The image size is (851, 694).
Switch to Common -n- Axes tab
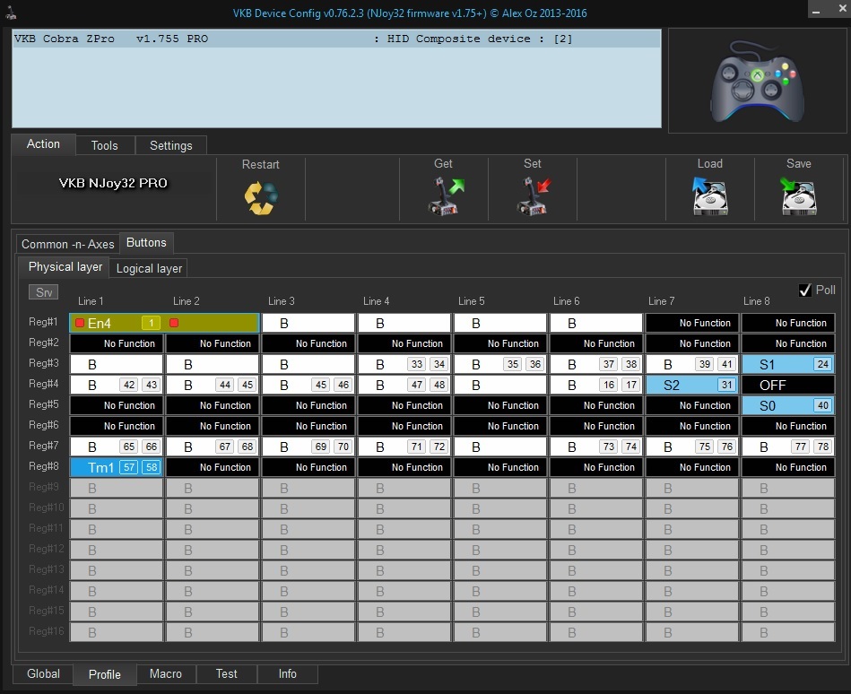point(68,244)
